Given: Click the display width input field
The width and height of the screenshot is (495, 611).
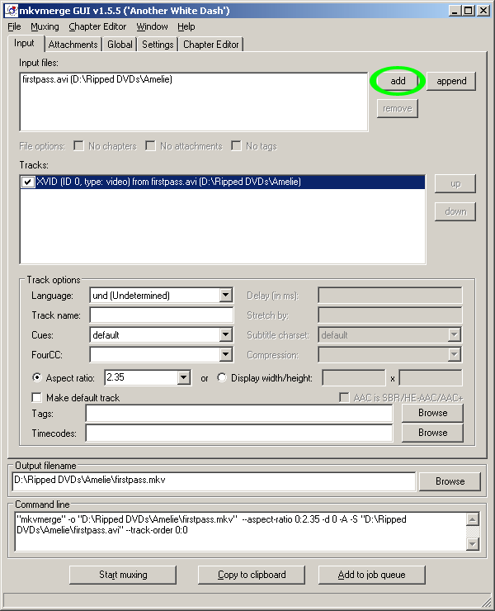Looking at the screenshot, I should [x=354, y=378].
